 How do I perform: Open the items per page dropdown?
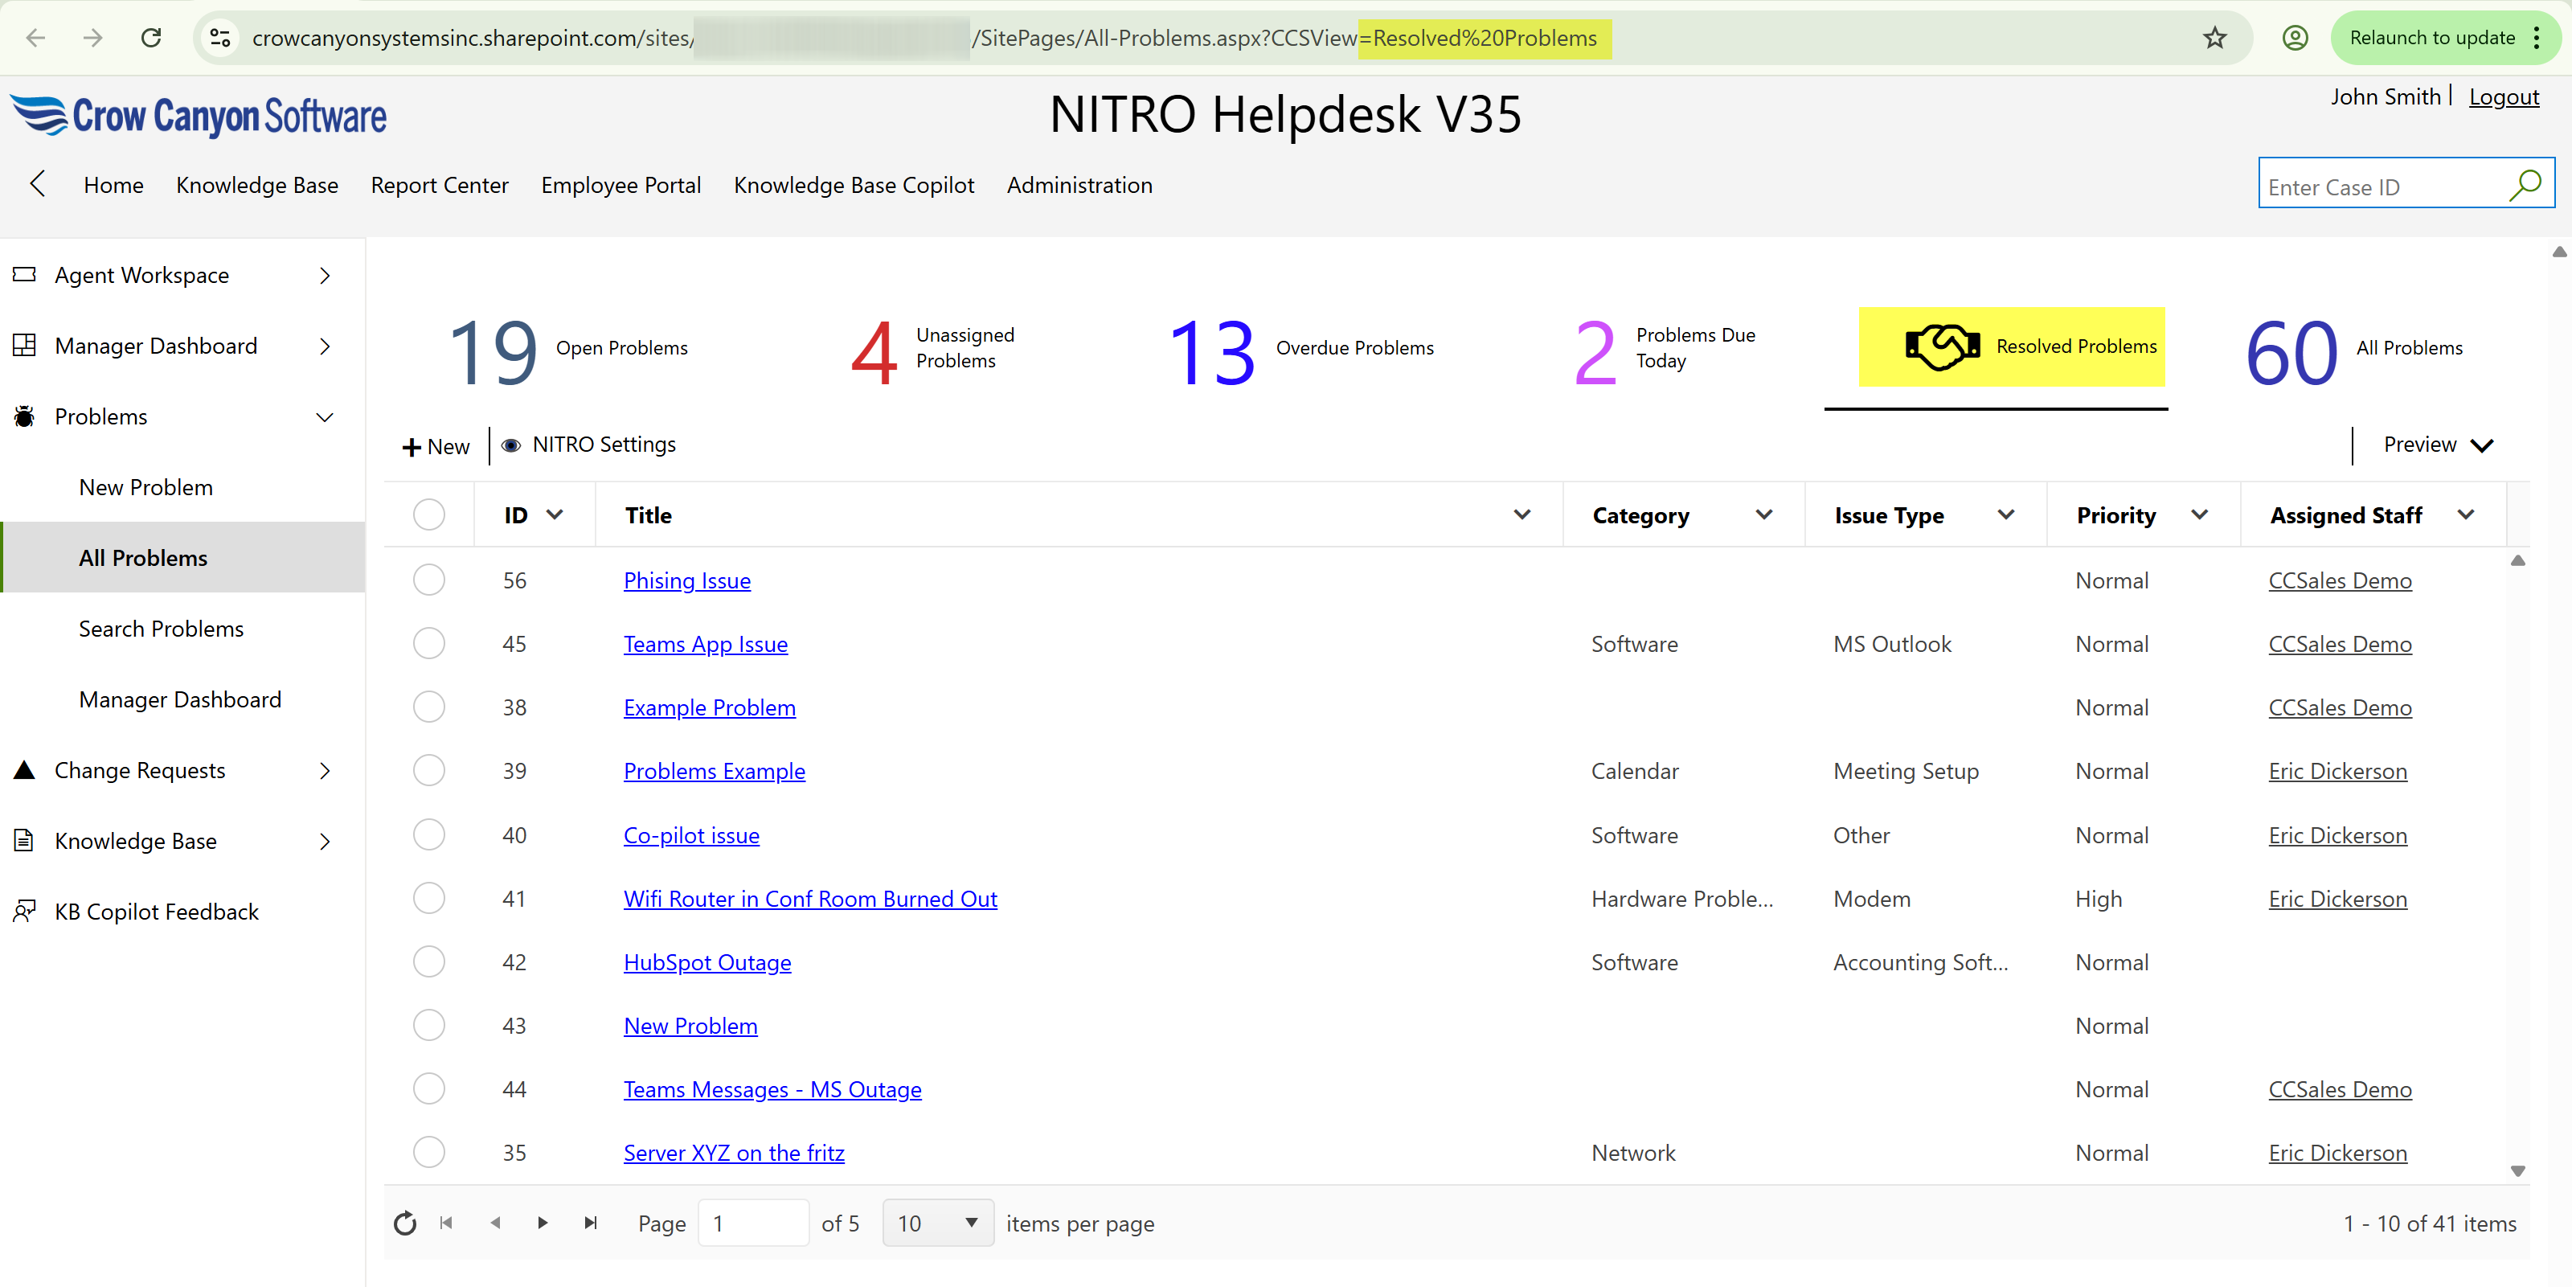click(936, 1222)
